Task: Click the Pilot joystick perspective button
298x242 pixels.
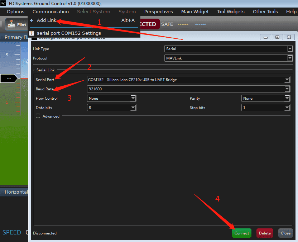Action: [x=16, y=24]
